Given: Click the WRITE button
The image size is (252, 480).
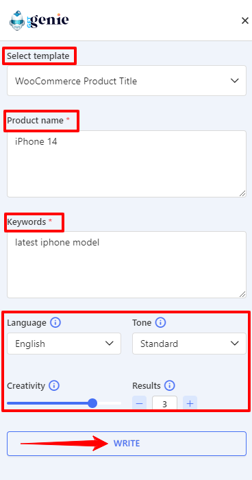Looking at the screenshot, I should pyautogui.click(x=127, y=444).
